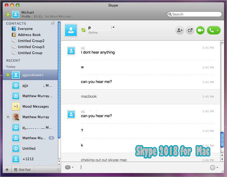
Task: Click the $3.31 credit balance
Action: [x=38, y=17]
